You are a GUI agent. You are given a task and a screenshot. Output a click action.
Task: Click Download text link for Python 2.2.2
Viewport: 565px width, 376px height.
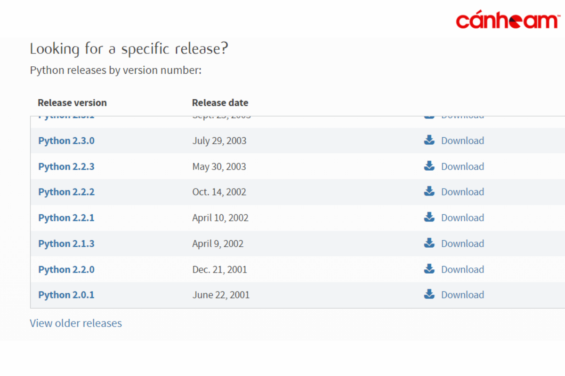(462, 192)
